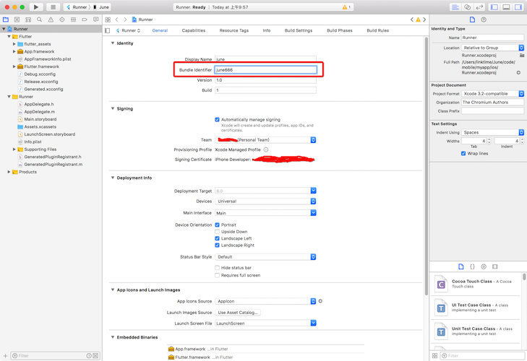Switch to the Capabilities tab
527x361 pixels.
[194, 30]
